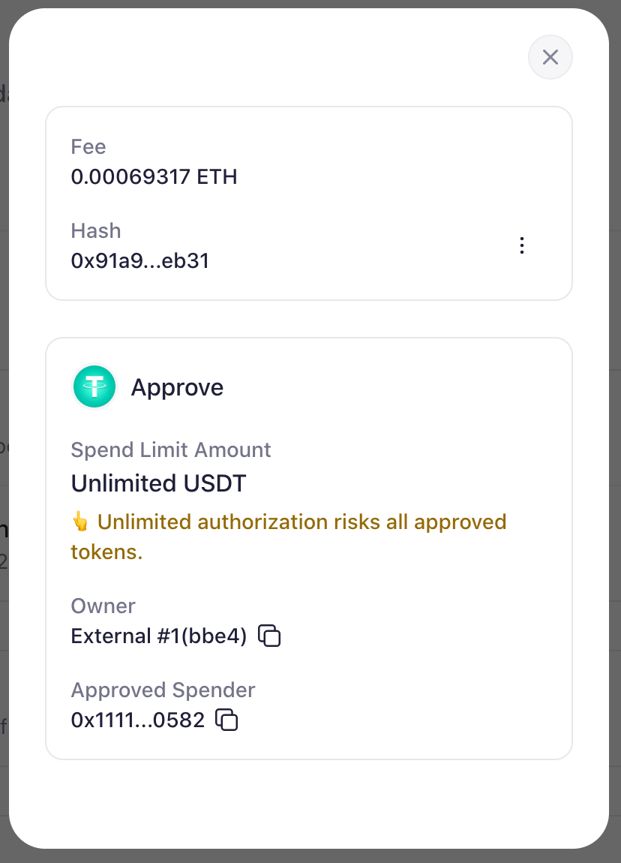The image size is (621, 863).
Task: Click the dimmed backdrop outside the dialog
Action: [310, 856]
